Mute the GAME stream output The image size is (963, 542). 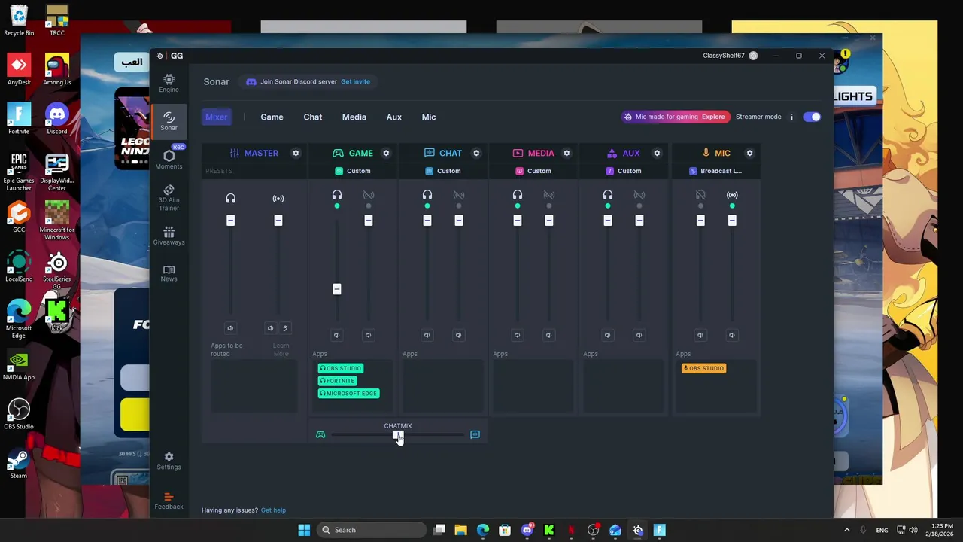pos(368,335)
